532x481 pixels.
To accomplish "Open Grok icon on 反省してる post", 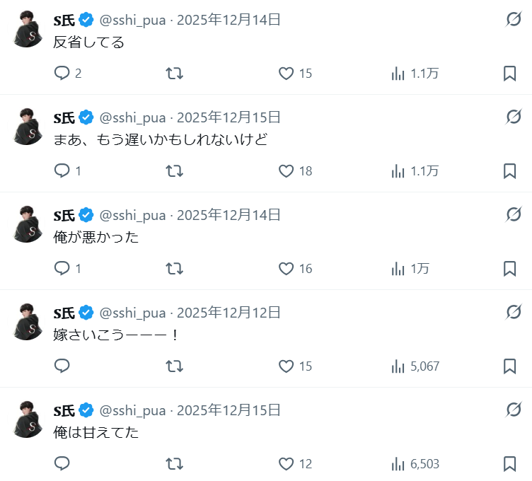I will [514, 20].
